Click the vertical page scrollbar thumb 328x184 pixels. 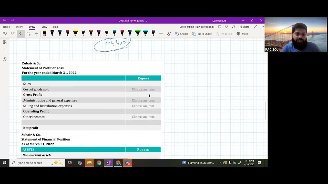pos(265,110)
